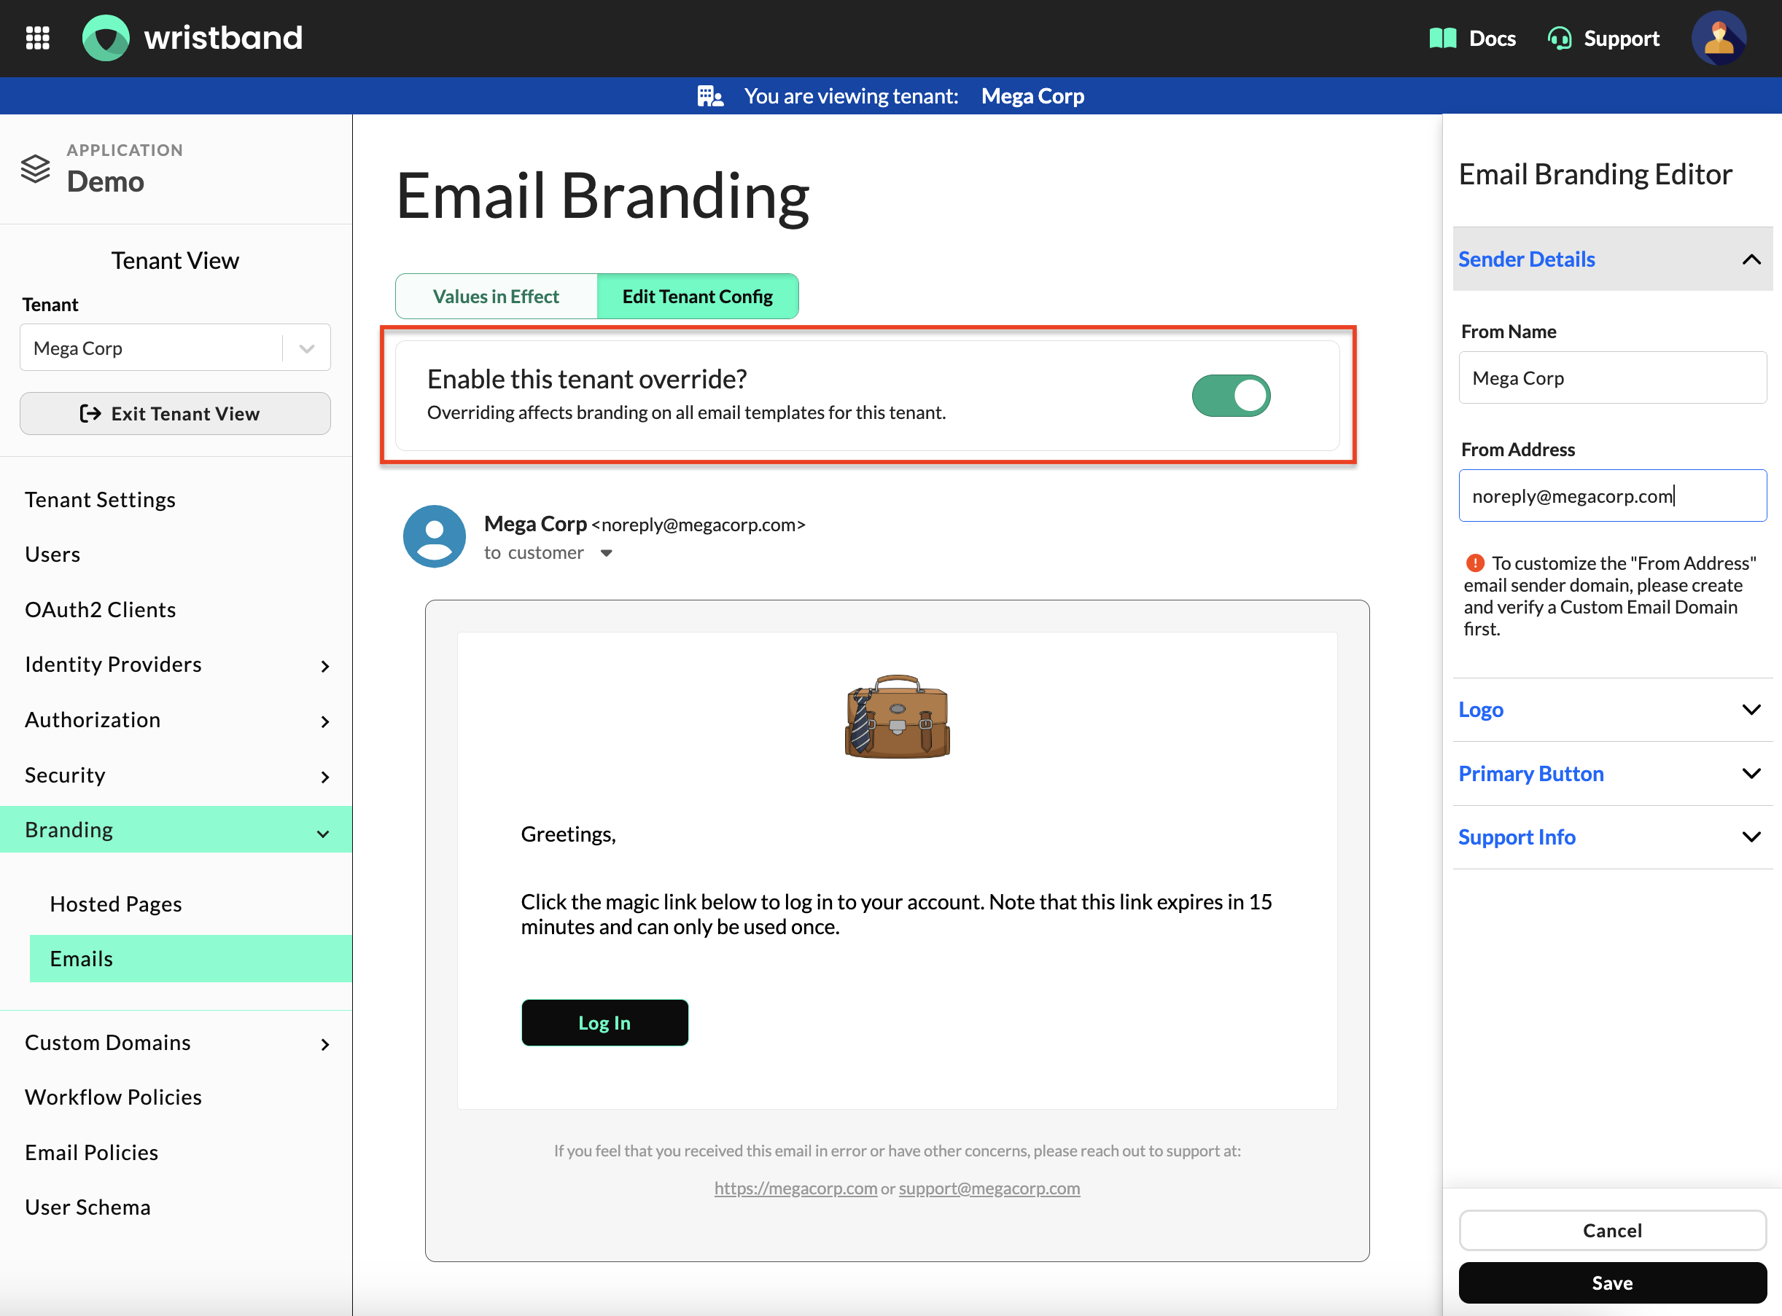Expand the Support Info section
Viewport: 1782px width, 1316px height.
[x=1612, y=837]
